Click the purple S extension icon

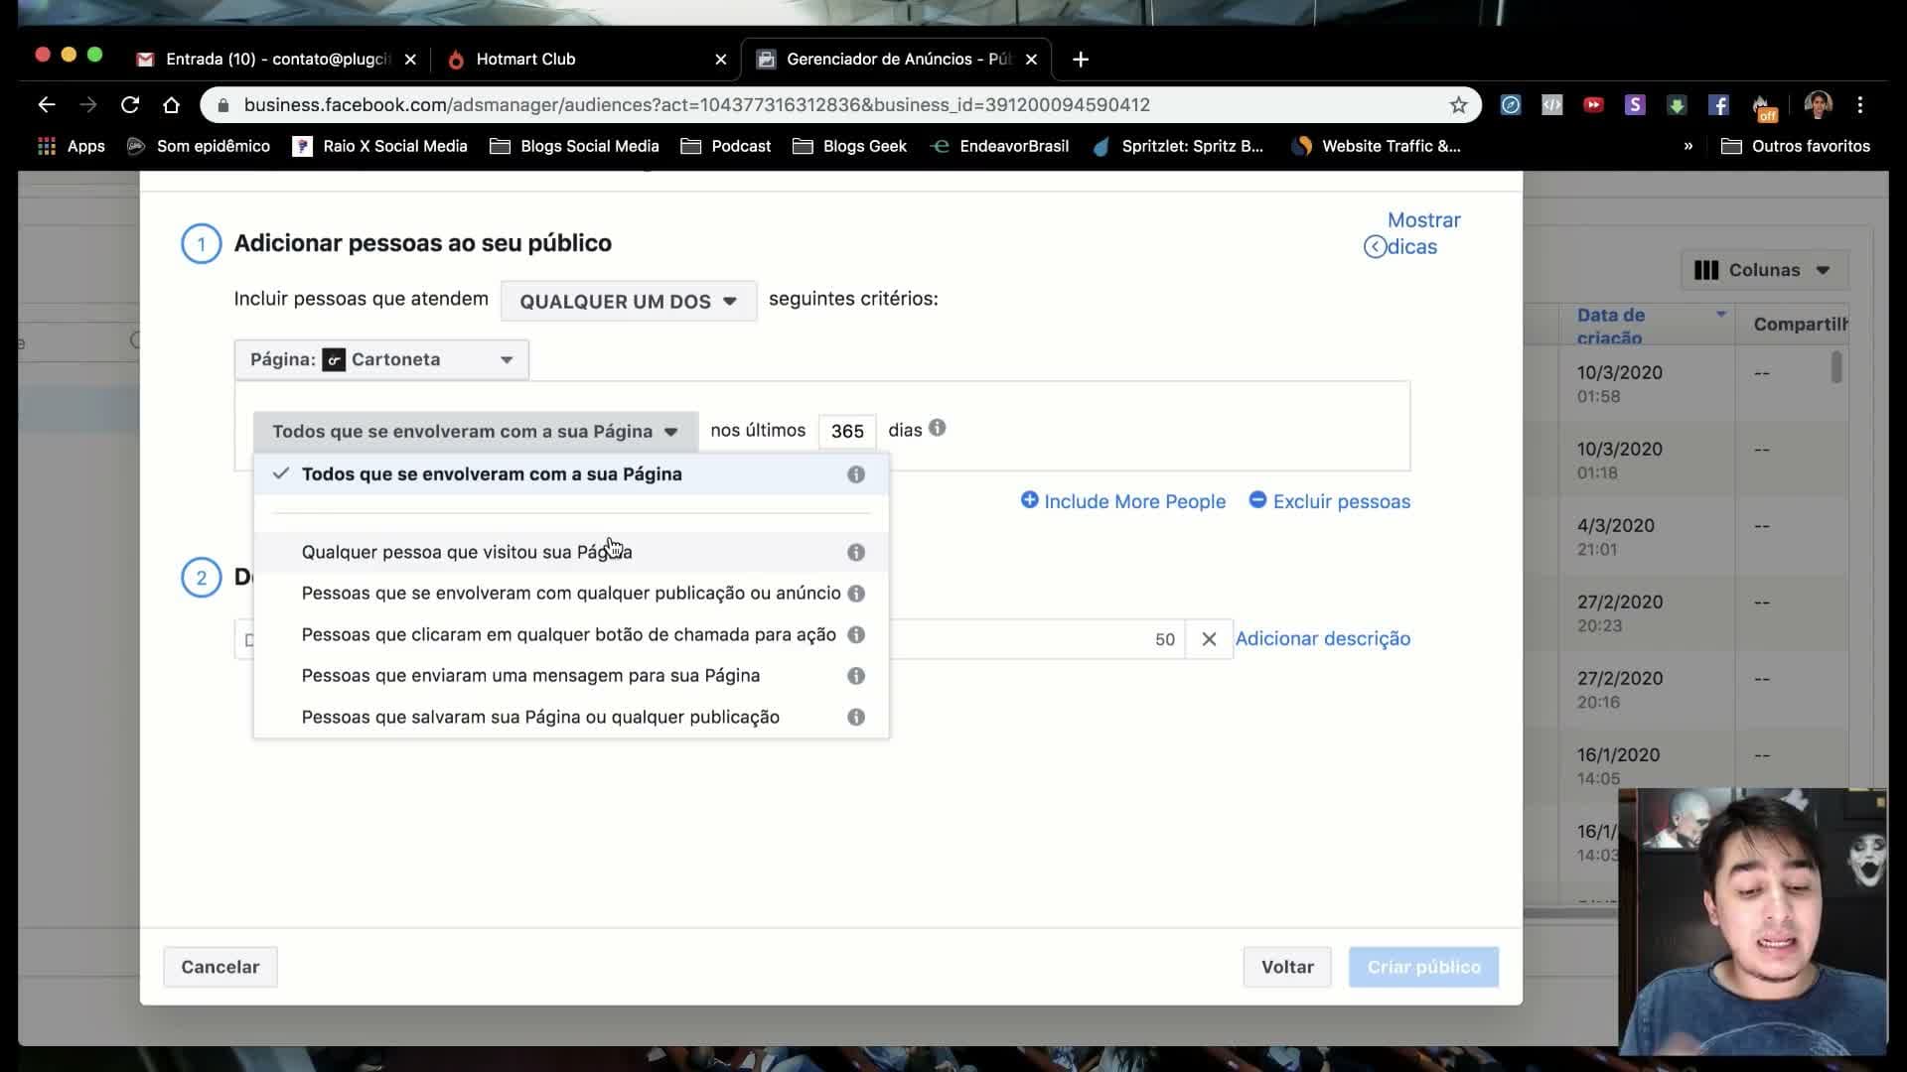(x=1635, y=105)
